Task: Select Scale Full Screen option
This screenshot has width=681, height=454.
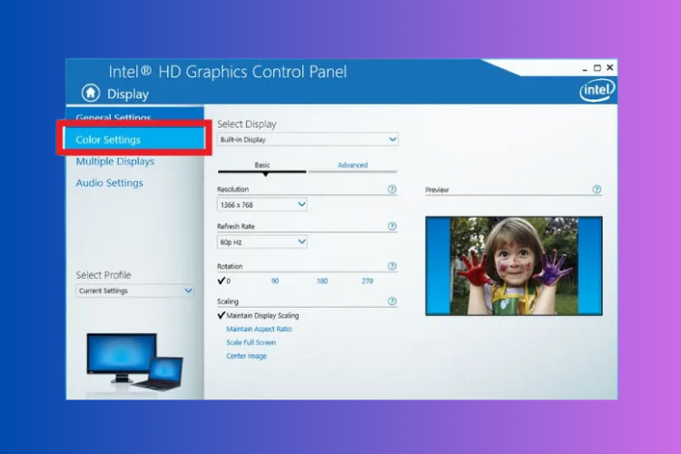Action: click(251, 342)
